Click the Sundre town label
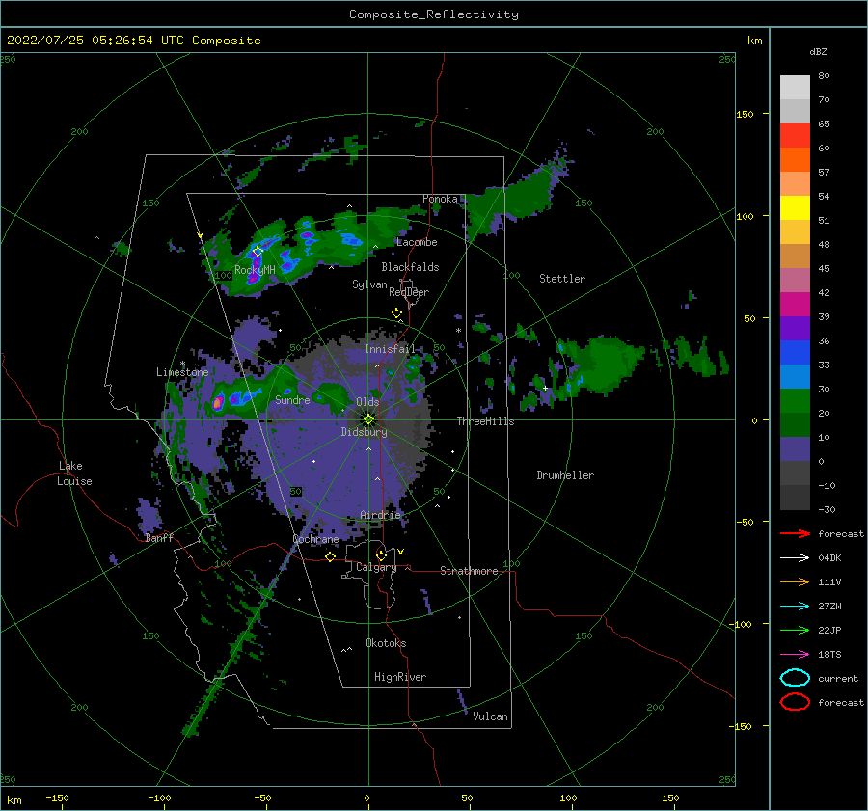Image resolution: width=868 pixels, height=811 pixels. (x=292, y=399)
